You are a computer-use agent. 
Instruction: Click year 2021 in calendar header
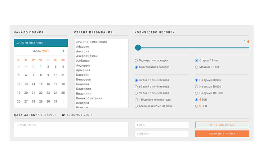[x=46, y=51]
